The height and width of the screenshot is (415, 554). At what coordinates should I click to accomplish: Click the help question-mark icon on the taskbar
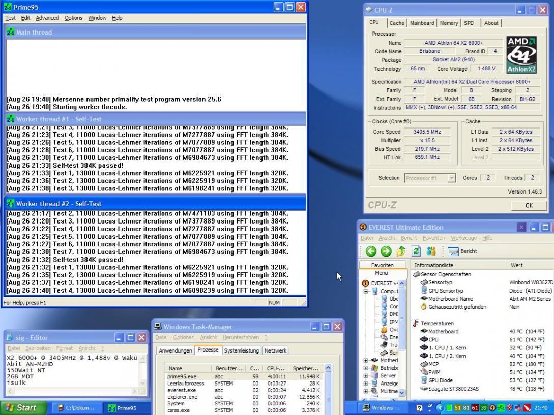tap(419, 408)
